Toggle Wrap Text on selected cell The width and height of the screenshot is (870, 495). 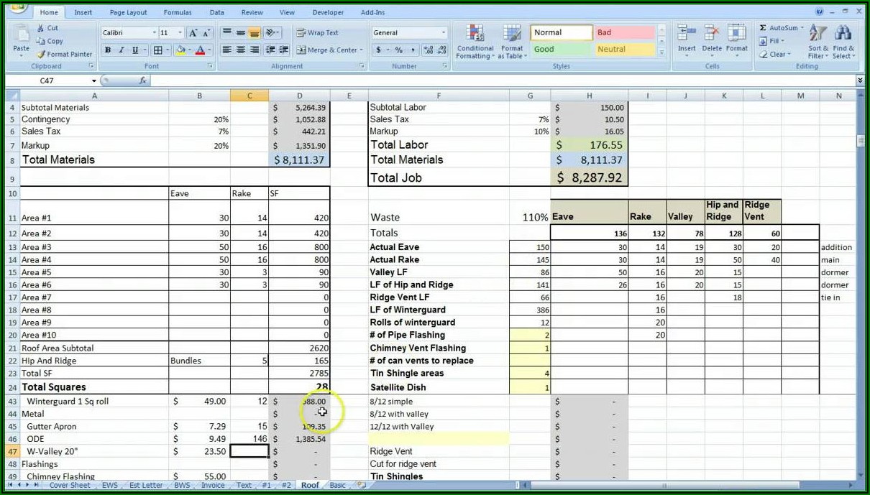click(x=317, y=33)
